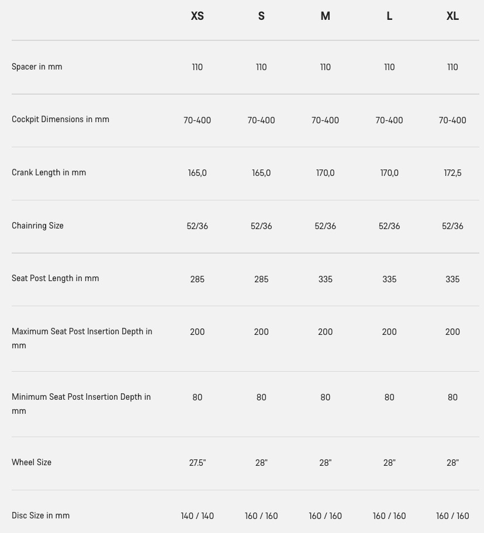Click the S size column header
This screenshot has height=533, width=484.
pos(261,16)
